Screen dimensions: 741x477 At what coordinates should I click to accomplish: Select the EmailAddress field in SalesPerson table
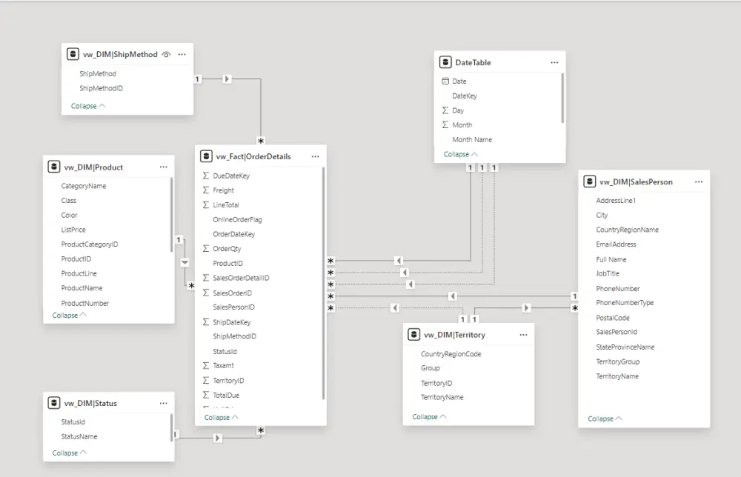point(616,244)
